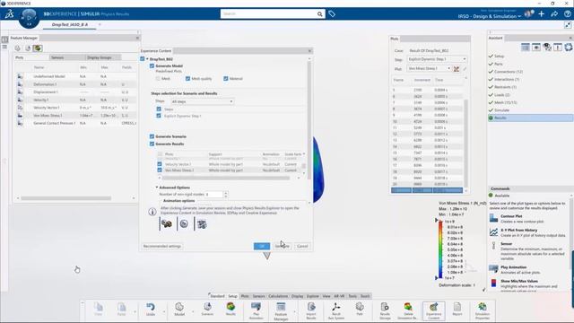
Task: Toggle Explicit Dynamic Step 1 checkbox
Action: click(x=159, y=116)
